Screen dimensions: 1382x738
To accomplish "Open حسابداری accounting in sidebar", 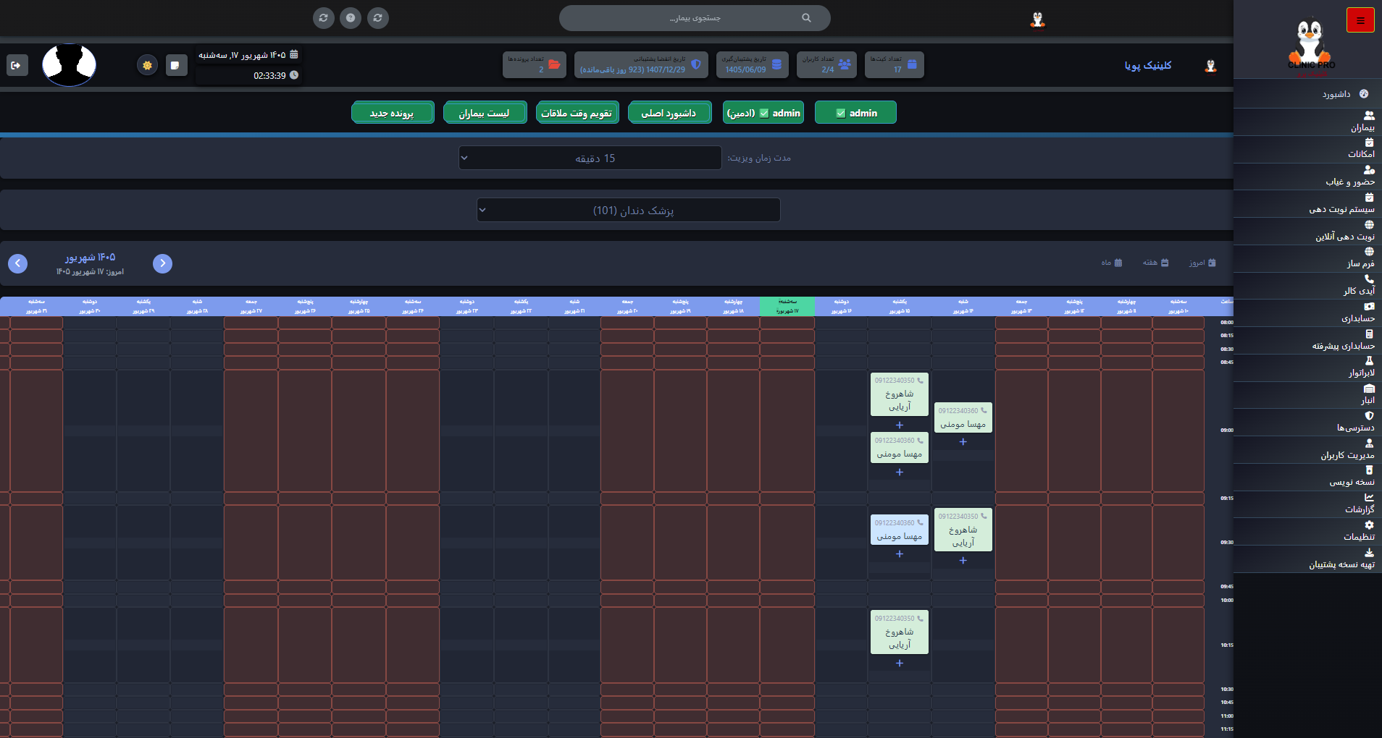I will point(1307,313).
